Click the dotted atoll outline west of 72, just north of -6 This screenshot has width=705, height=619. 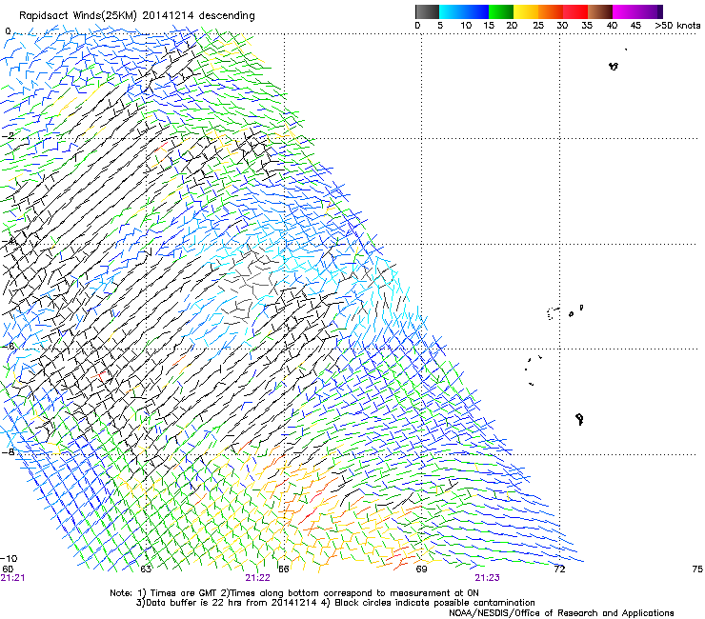[x=552, y=313]
